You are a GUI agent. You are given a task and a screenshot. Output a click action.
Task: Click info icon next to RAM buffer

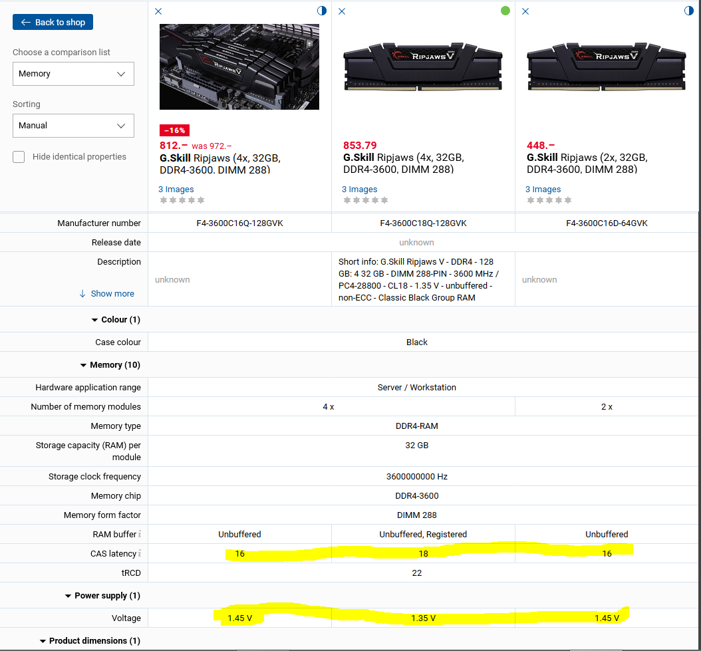140,534
